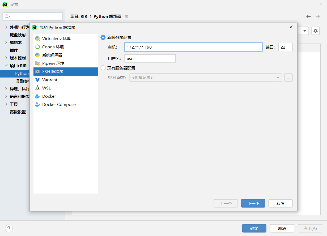The height and width of the screenshot is (236, 327).
Task: Click the Settings search box
Action: [33, 16]
